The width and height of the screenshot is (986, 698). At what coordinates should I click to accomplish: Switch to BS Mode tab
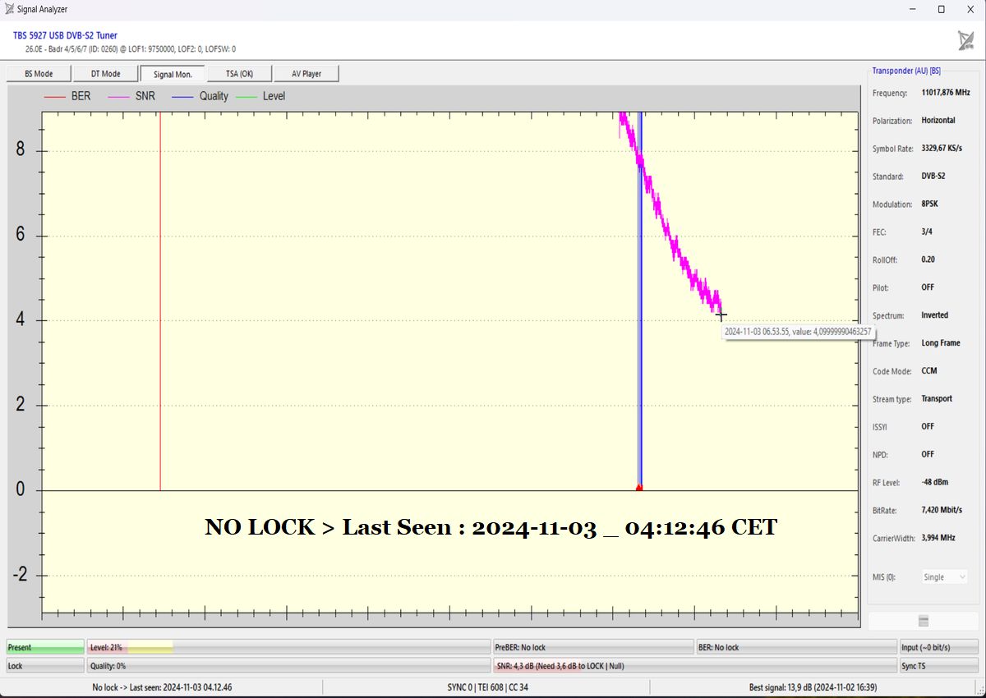tap(39, 74)
